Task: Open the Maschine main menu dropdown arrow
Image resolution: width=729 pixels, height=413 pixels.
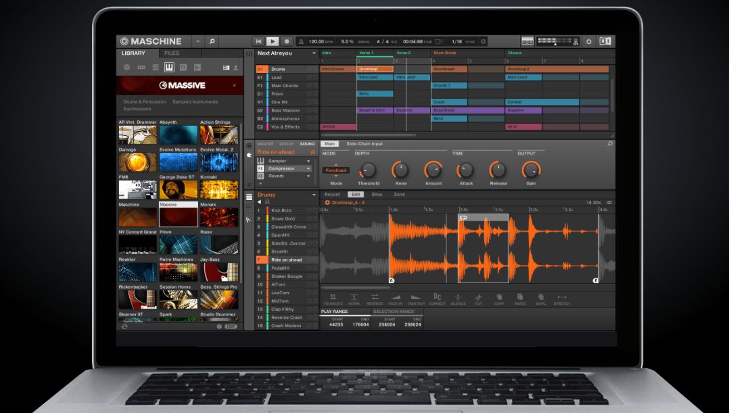Action: coord(197,41)
